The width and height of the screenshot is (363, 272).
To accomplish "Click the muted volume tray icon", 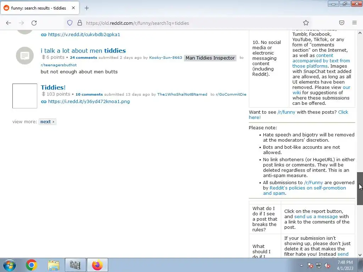I will click(327, 266).
